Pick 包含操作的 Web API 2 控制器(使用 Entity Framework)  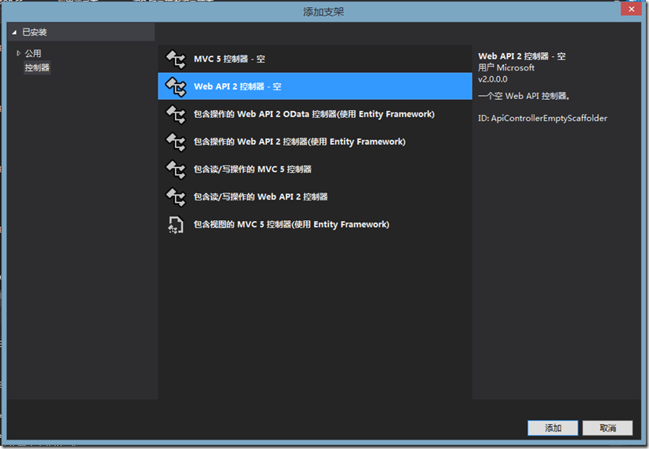315,142
